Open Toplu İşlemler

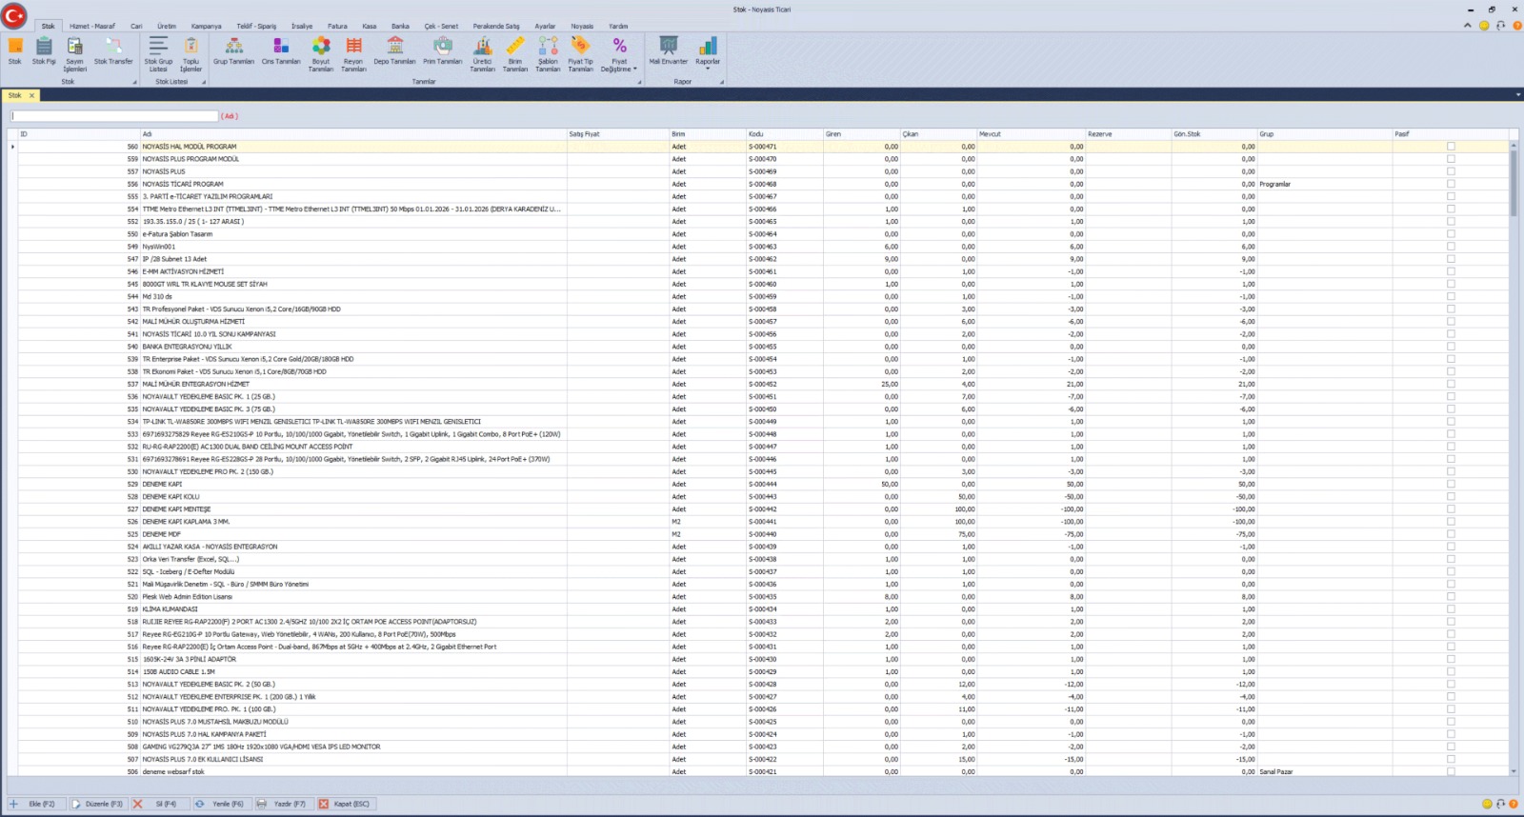190,55
